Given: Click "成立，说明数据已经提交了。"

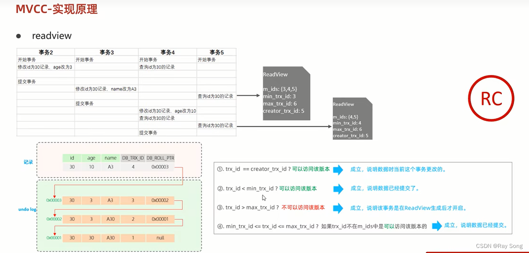Looking at the screenshot, I should [x=385, y=188].
